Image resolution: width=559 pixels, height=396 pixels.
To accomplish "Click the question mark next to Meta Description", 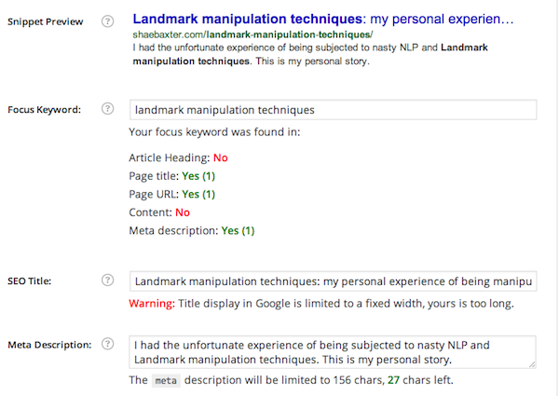I will (x=108, y=345).
